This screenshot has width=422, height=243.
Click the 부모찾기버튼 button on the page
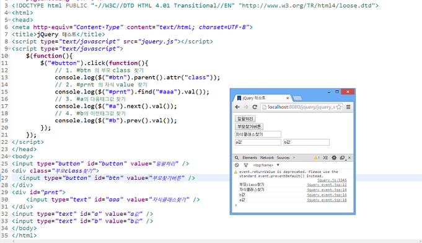[249, 126]
